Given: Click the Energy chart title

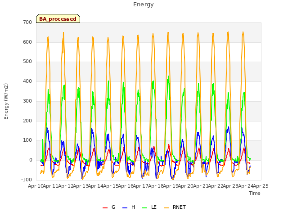Looking at the screenshot, I should pyautogui.click(x=144, y=4).
